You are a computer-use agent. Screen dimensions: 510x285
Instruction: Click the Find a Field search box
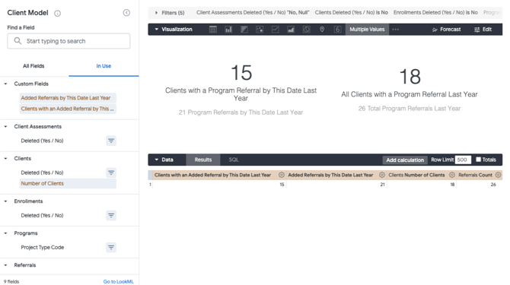point(69,41)
